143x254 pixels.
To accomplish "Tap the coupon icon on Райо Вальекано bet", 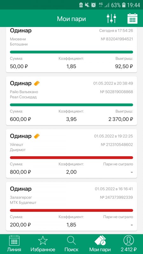I will pos(37,84).
